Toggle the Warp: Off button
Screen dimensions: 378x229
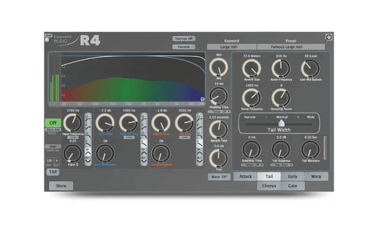click(219, 176)
